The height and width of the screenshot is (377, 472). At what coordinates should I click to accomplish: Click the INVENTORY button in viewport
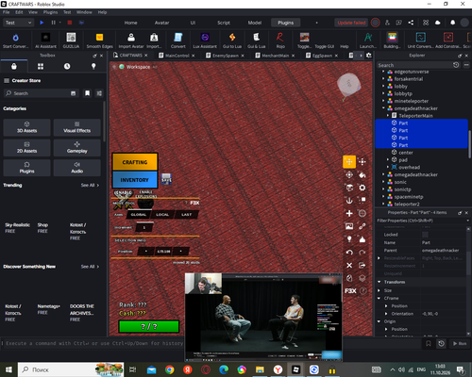[135, 180]
